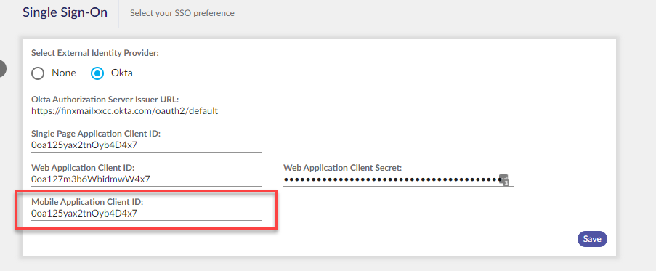Image resolution: width=656 pixels, height=271 pixels.
Task: Select the None identity provider radio button
Action: [x=38, y=73]
